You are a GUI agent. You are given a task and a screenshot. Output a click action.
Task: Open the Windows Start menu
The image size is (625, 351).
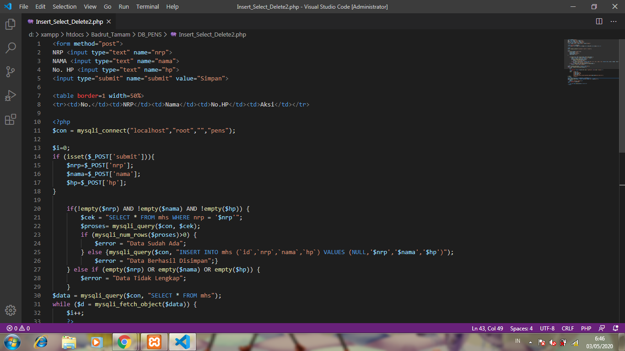(x=12, y=342)
